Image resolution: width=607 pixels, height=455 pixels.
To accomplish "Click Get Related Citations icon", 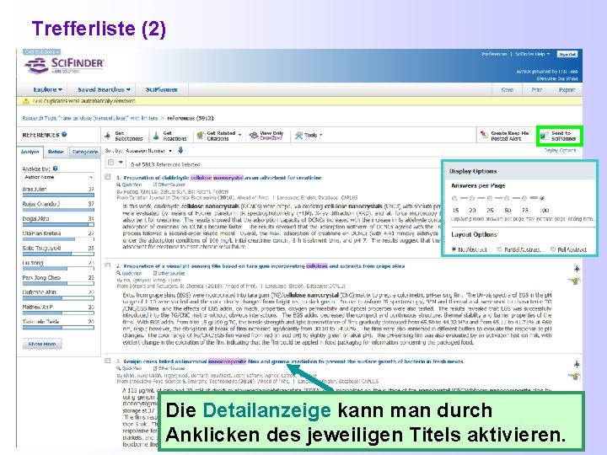I will click(x=201, y=135).
